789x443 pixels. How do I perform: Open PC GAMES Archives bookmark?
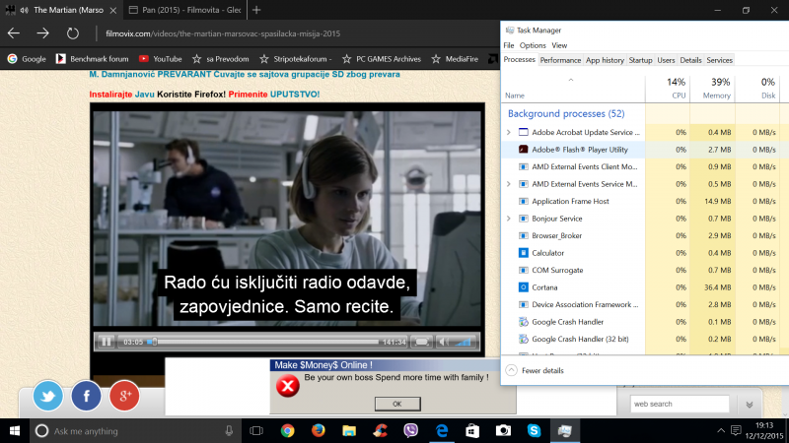coord(382,59)
